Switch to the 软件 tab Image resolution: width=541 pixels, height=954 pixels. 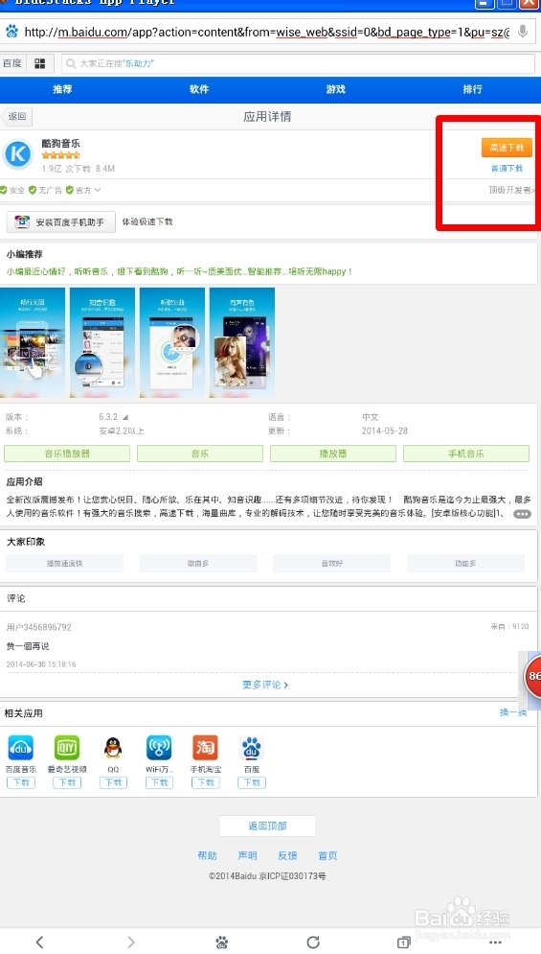pyautogui.click(x=199, y=89)
